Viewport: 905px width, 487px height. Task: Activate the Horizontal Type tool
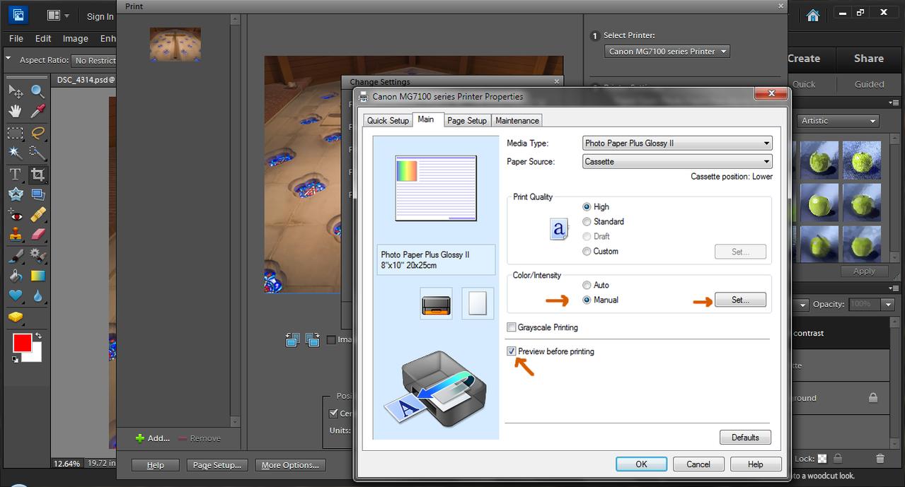point(15,174)
